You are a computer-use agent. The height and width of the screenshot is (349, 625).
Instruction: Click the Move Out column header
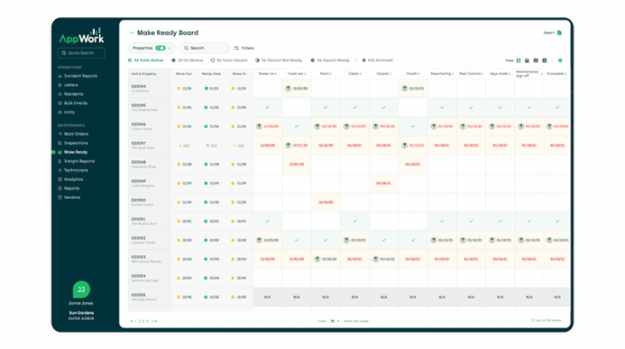coord(184,73)
